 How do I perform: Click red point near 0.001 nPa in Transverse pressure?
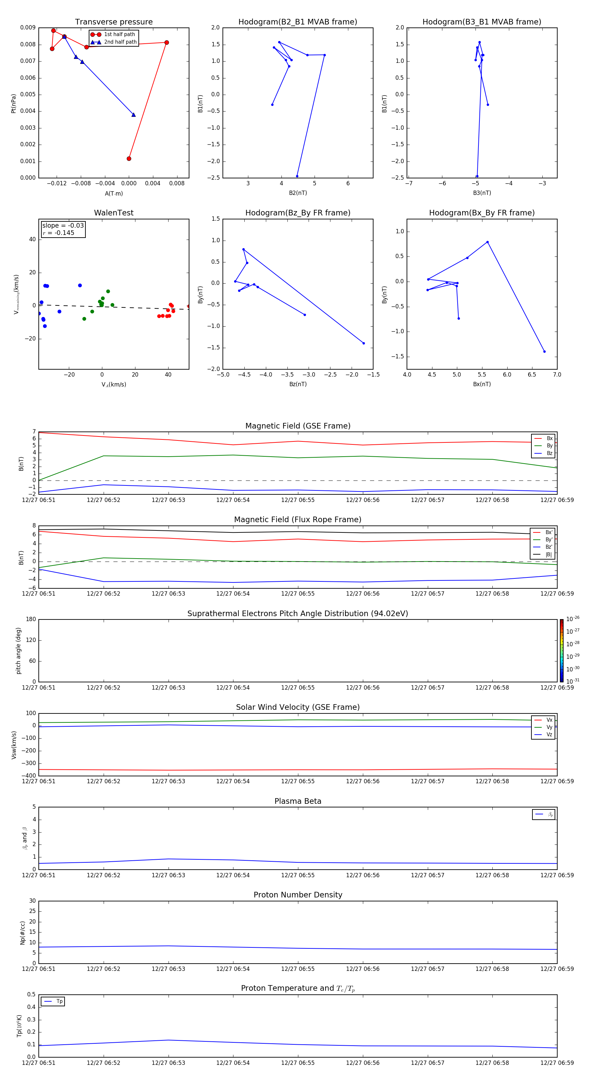(129, 159)
